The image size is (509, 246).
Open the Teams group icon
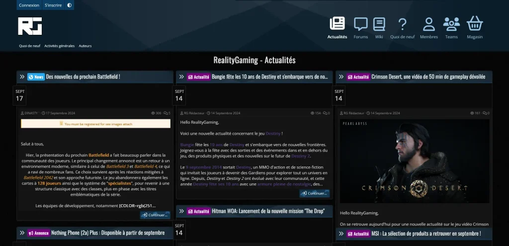point(451,24)
